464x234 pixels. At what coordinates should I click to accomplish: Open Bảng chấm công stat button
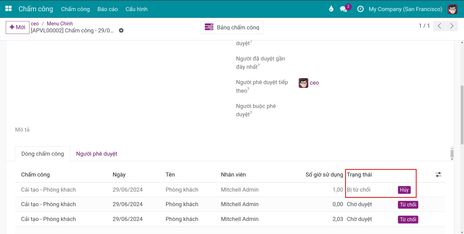pos(232,27)
